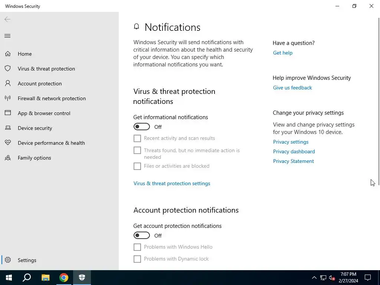The height and width of the screenshot is (285, 380).
Task: Click the Settings gear icon
Action: [x=8, y=260]
